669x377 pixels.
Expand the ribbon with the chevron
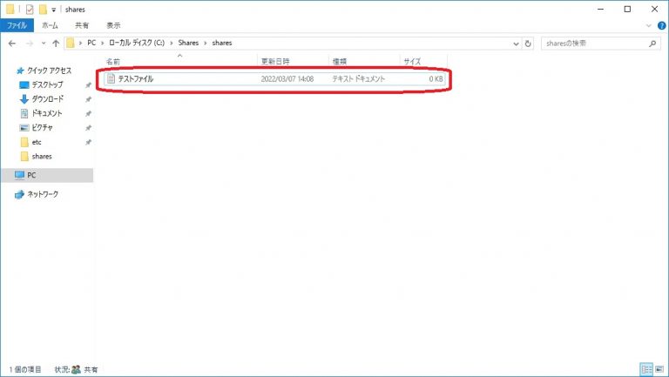tap(649, 25)
